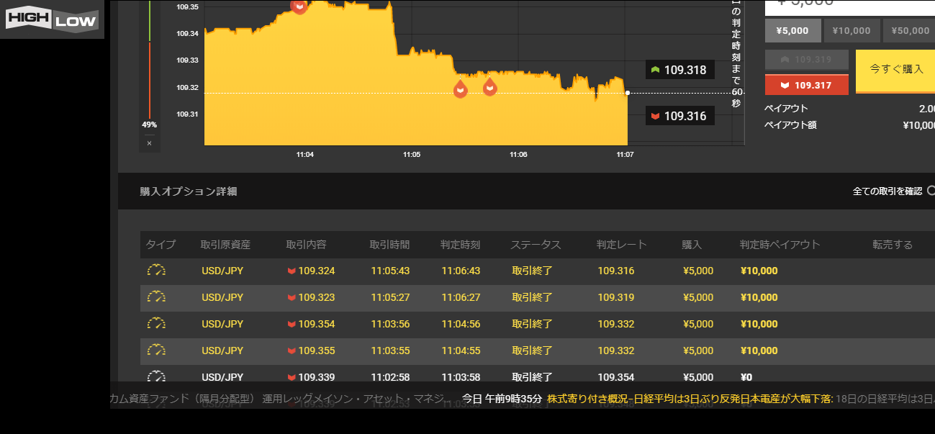Click the gauge icon of the 109.324 trade

[x=156, y=271]
